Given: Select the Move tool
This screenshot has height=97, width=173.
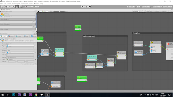Looking at the screenshot, I should tap(6, 7).
